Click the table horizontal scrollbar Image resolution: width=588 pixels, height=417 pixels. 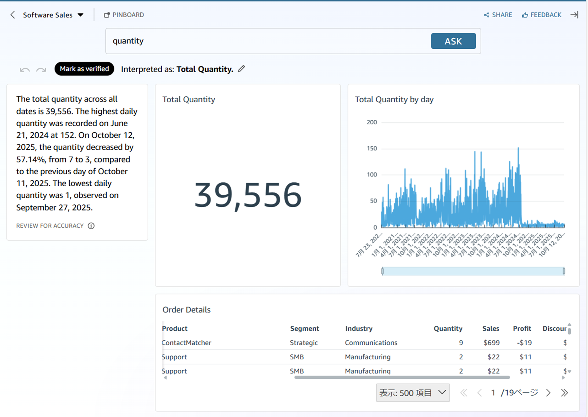[402, 377]
